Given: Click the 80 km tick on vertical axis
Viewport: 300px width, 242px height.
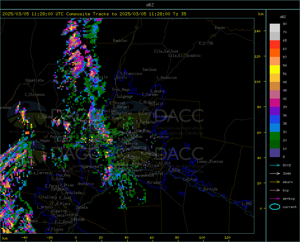Looking at the screenshot, I should point(259,107).
